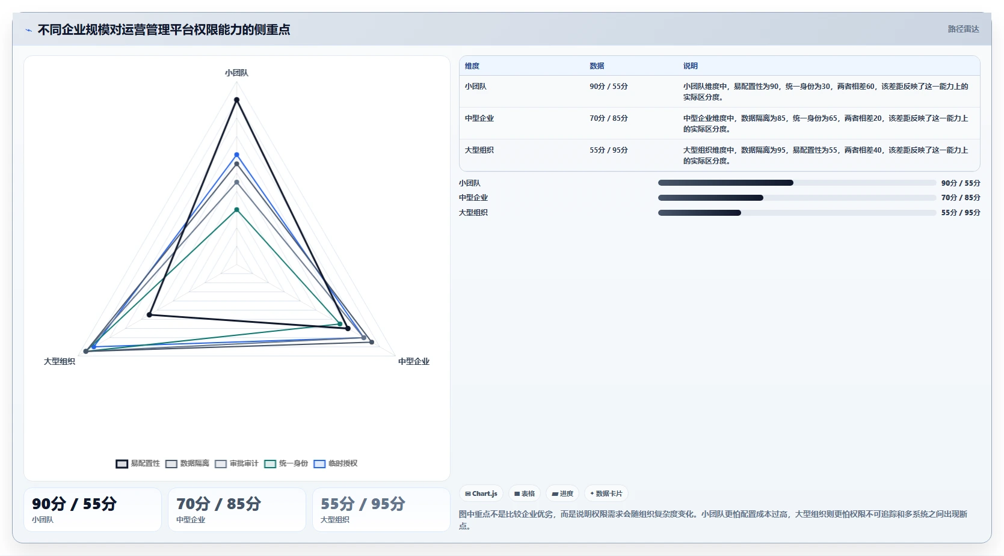Click the table value 90分 / 55分

point(609,87)
